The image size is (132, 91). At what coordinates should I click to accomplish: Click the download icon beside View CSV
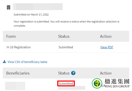coord(4,62)
